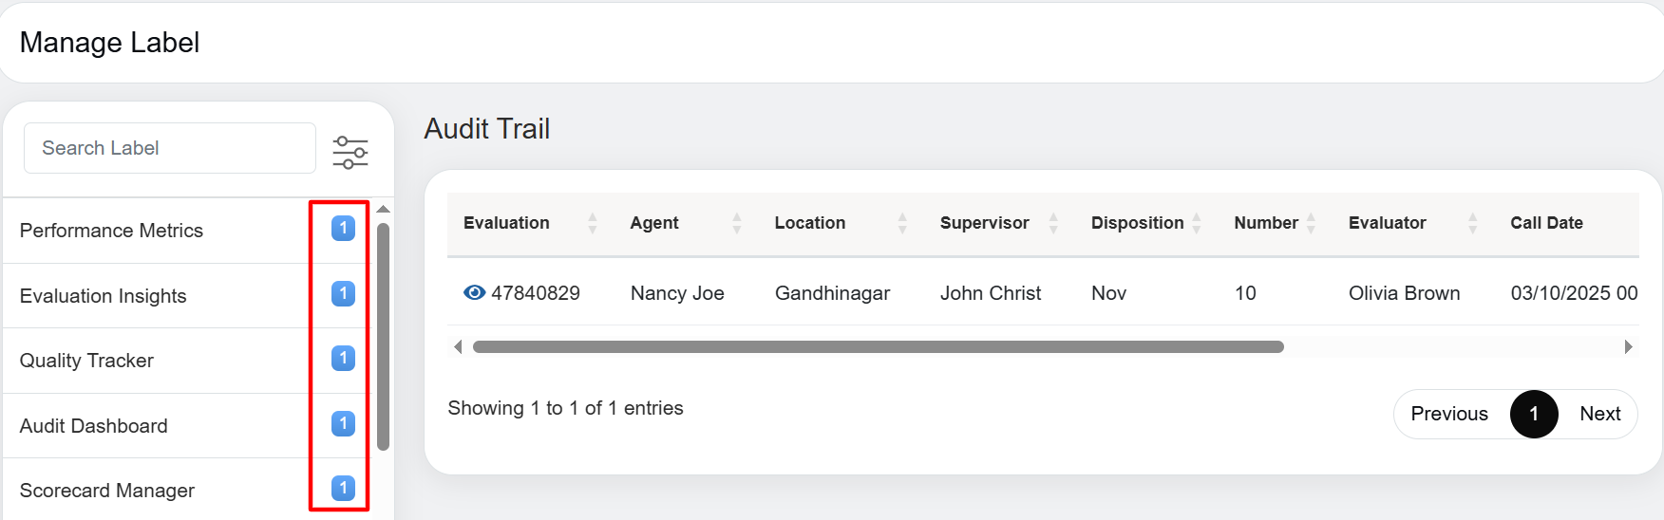
Task: Go to Next page
Action: click(x=1599, y=414)
